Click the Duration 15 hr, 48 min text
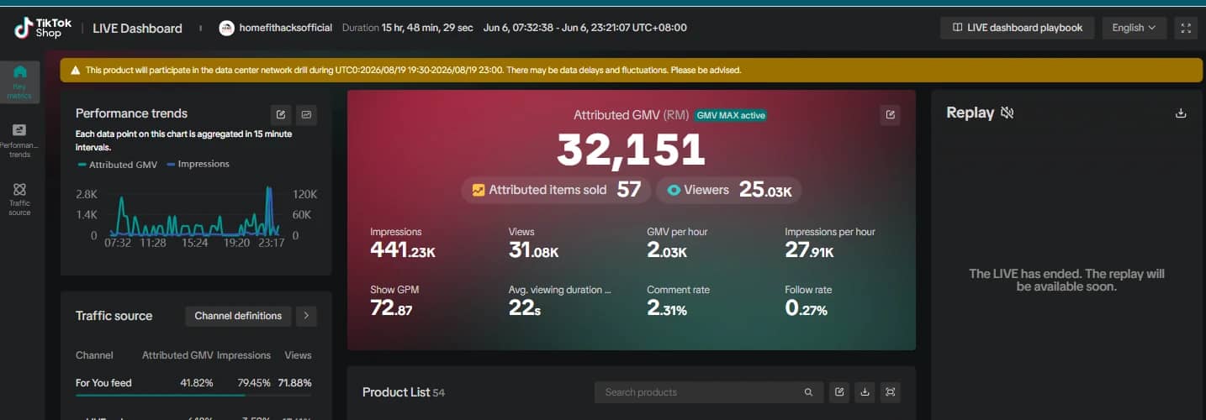The height and width of the screenshot is (420, 1206). pos(409,28)
